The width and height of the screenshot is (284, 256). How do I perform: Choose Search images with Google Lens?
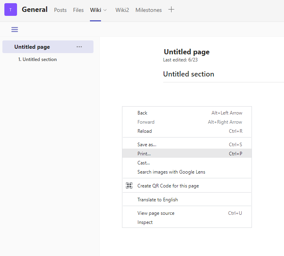(x=187, y=172)
